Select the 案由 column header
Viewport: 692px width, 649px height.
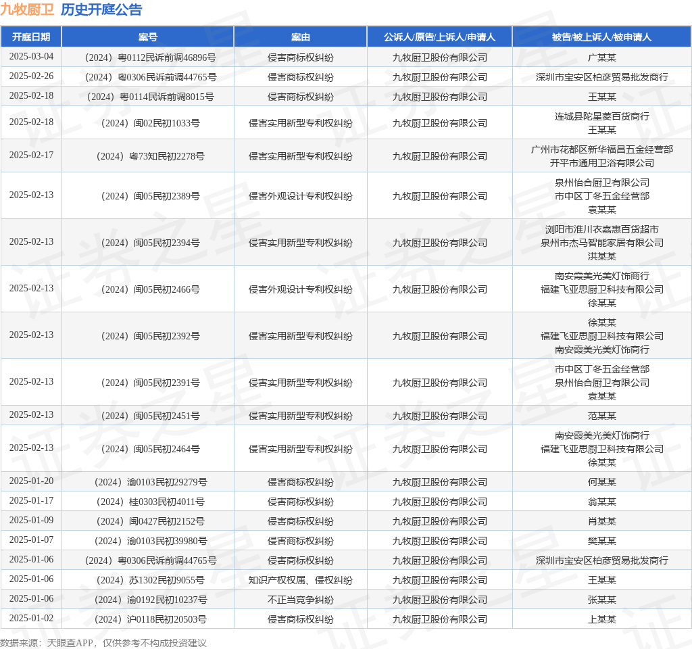301,37
